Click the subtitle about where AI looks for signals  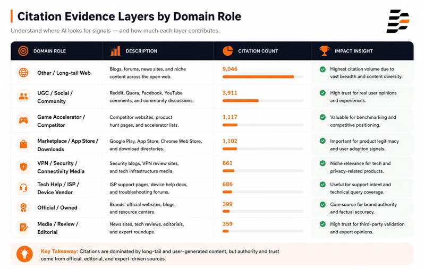115,31
